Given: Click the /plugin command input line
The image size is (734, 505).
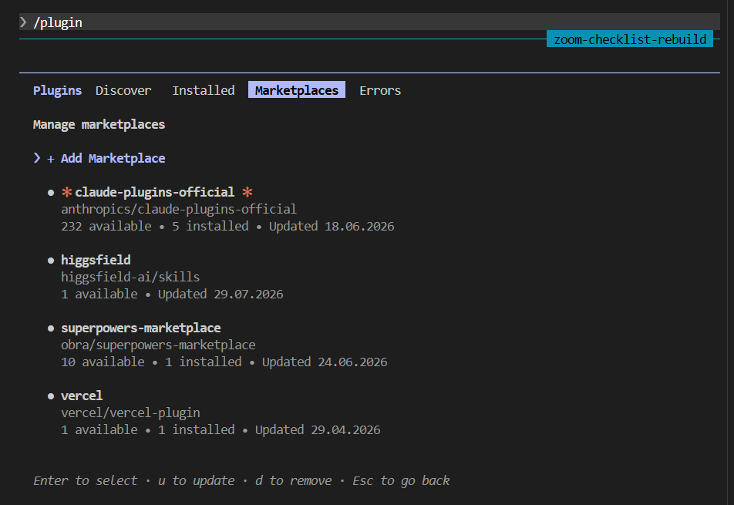Looking at the screenshot, I should point(369,22).
